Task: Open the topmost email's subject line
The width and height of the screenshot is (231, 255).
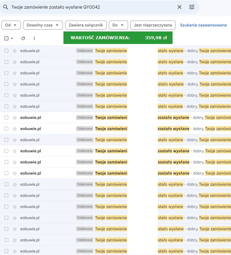Action: (x=111, y=51)
